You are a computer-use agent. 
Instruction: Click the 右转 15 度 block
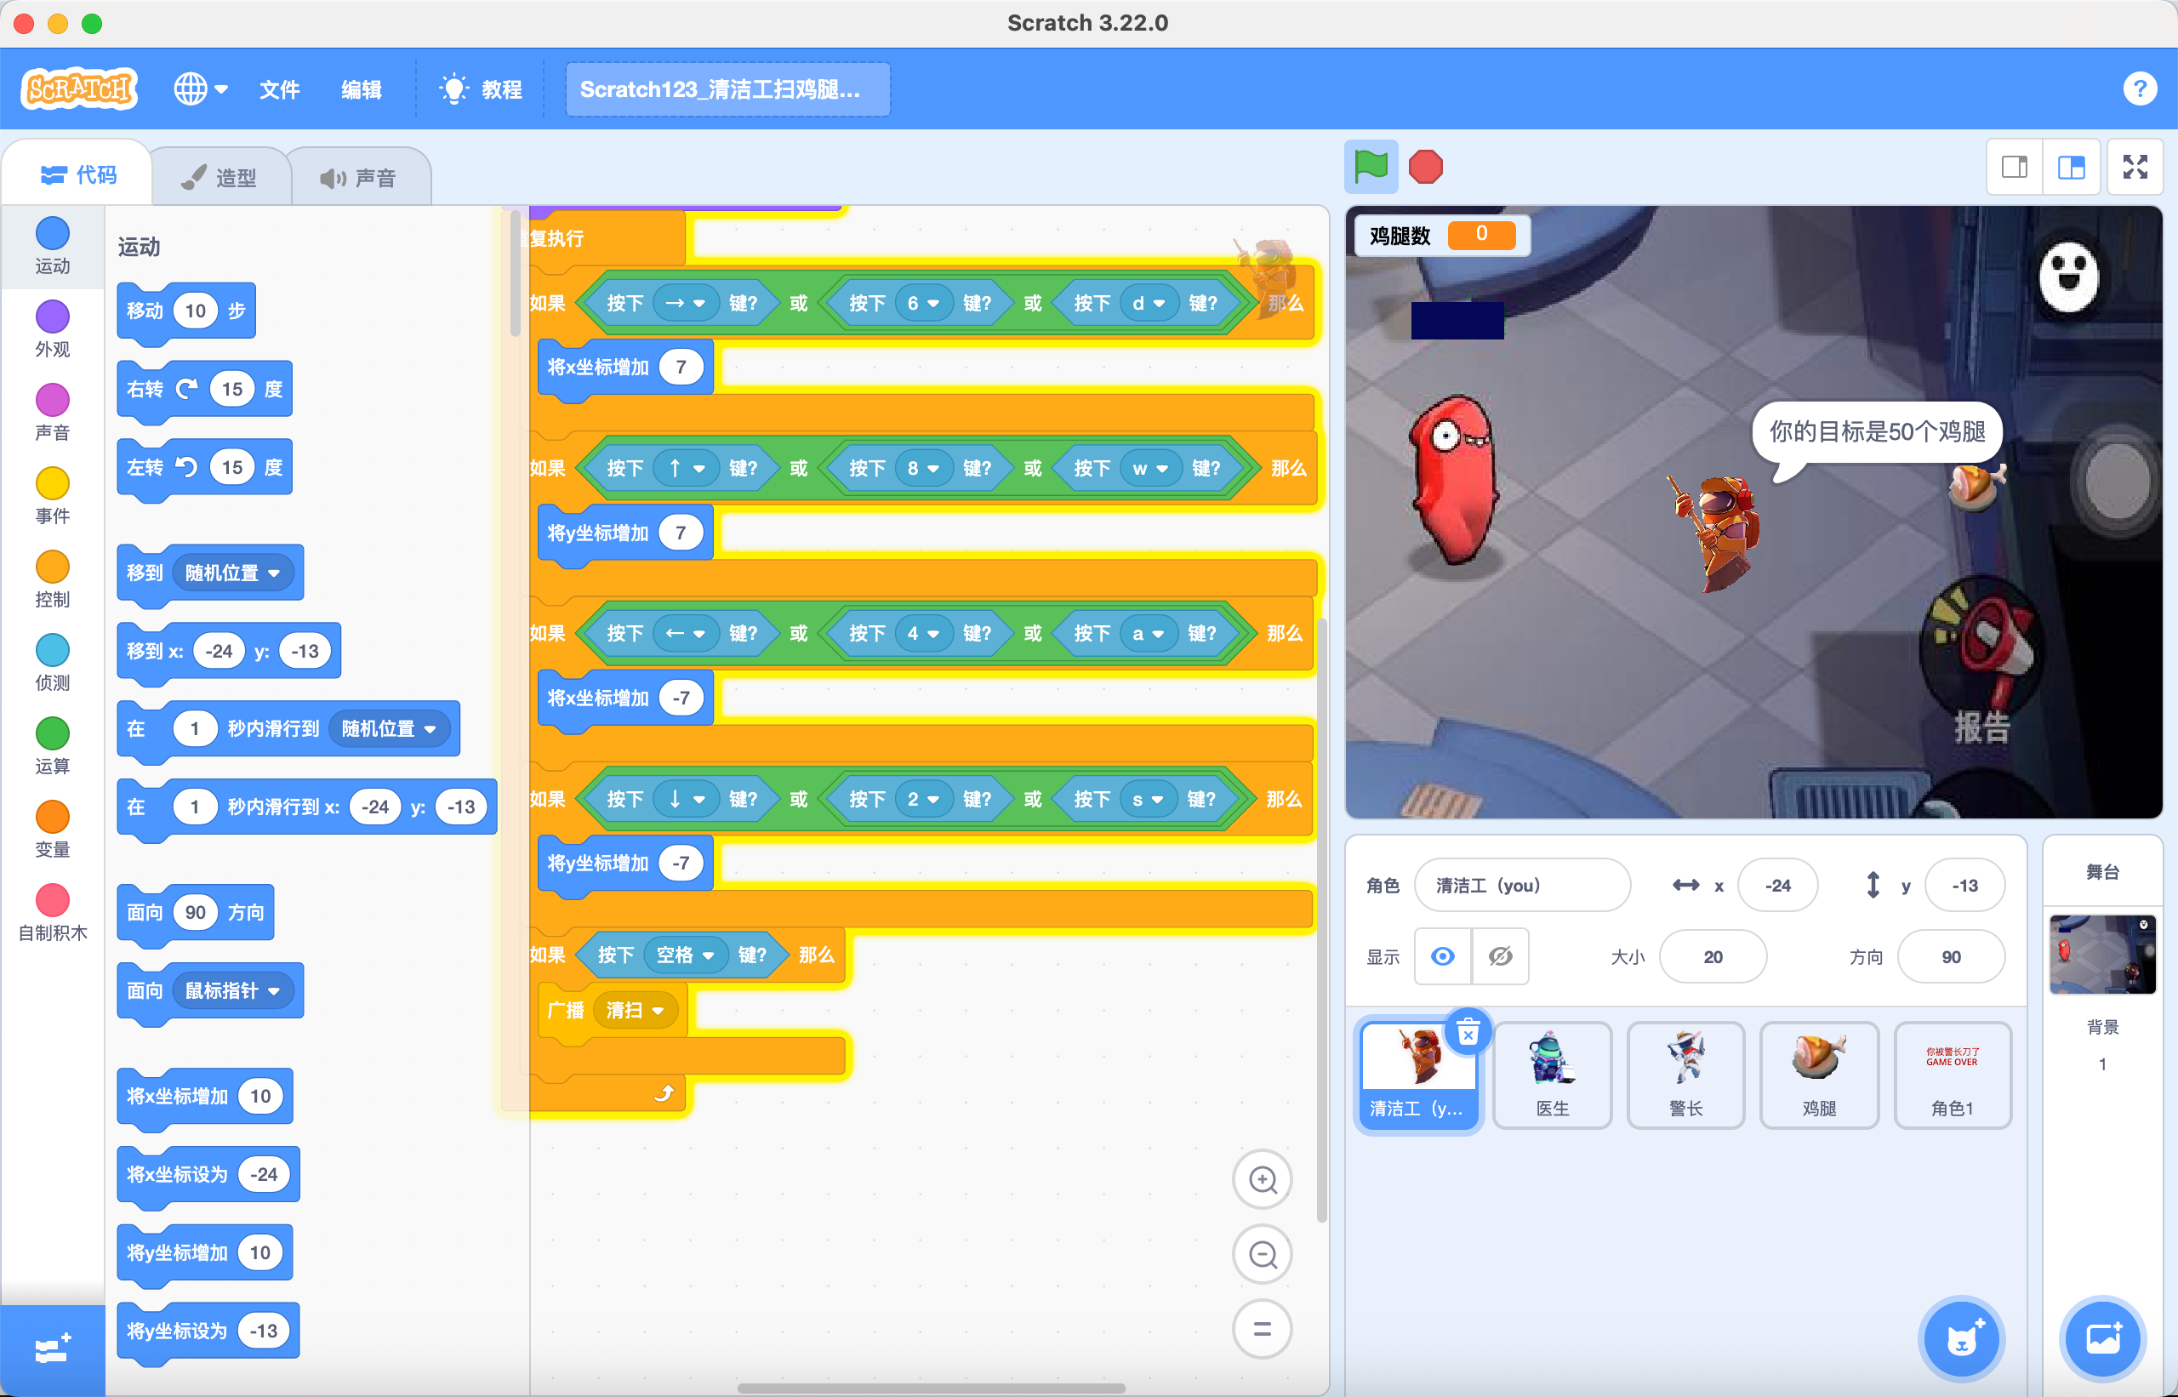(x=204, y=389)
